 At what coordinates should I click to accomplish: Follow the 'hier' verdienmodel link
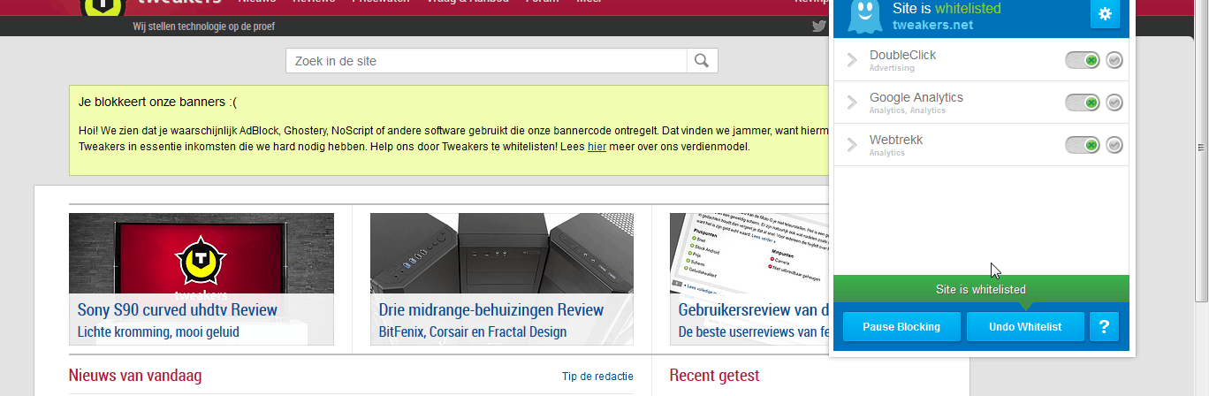tap(597, 147)
